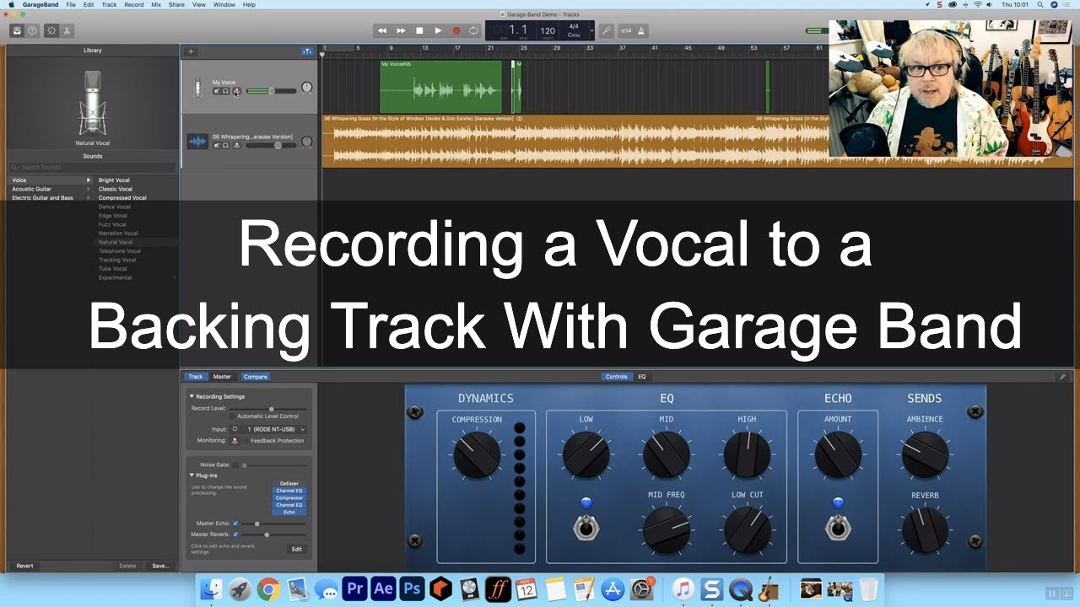The width and height of the screenshot is (1080, 607).
Task: Click the input format circle beside Input
Action: (x=235, y=429)
